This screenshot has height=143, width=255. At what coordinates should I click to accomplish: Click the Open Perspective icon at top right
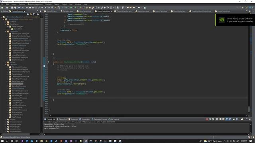243,8
